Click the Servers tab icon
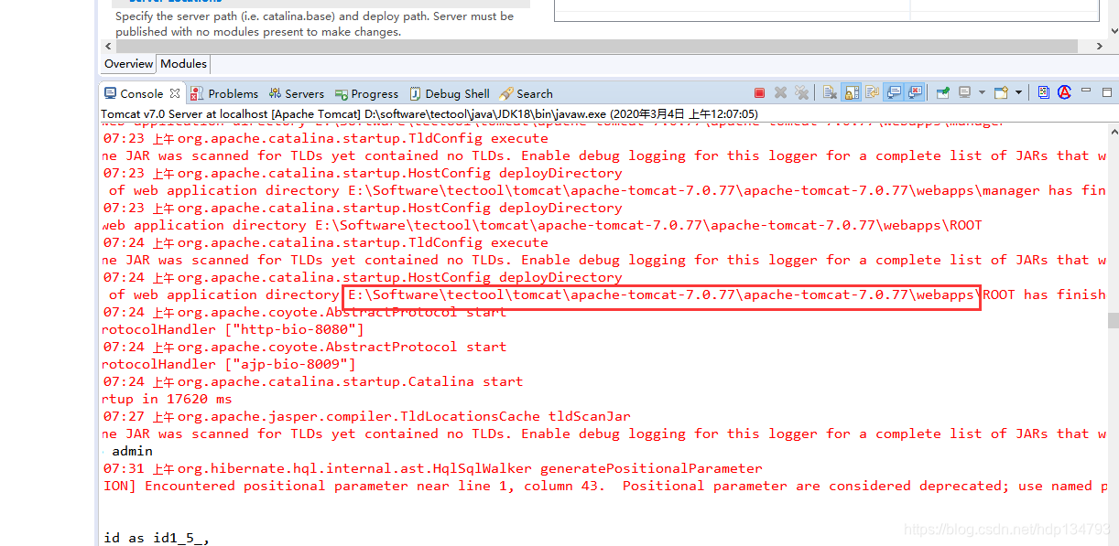1119x546 pixels. click(x=275, y=93)
